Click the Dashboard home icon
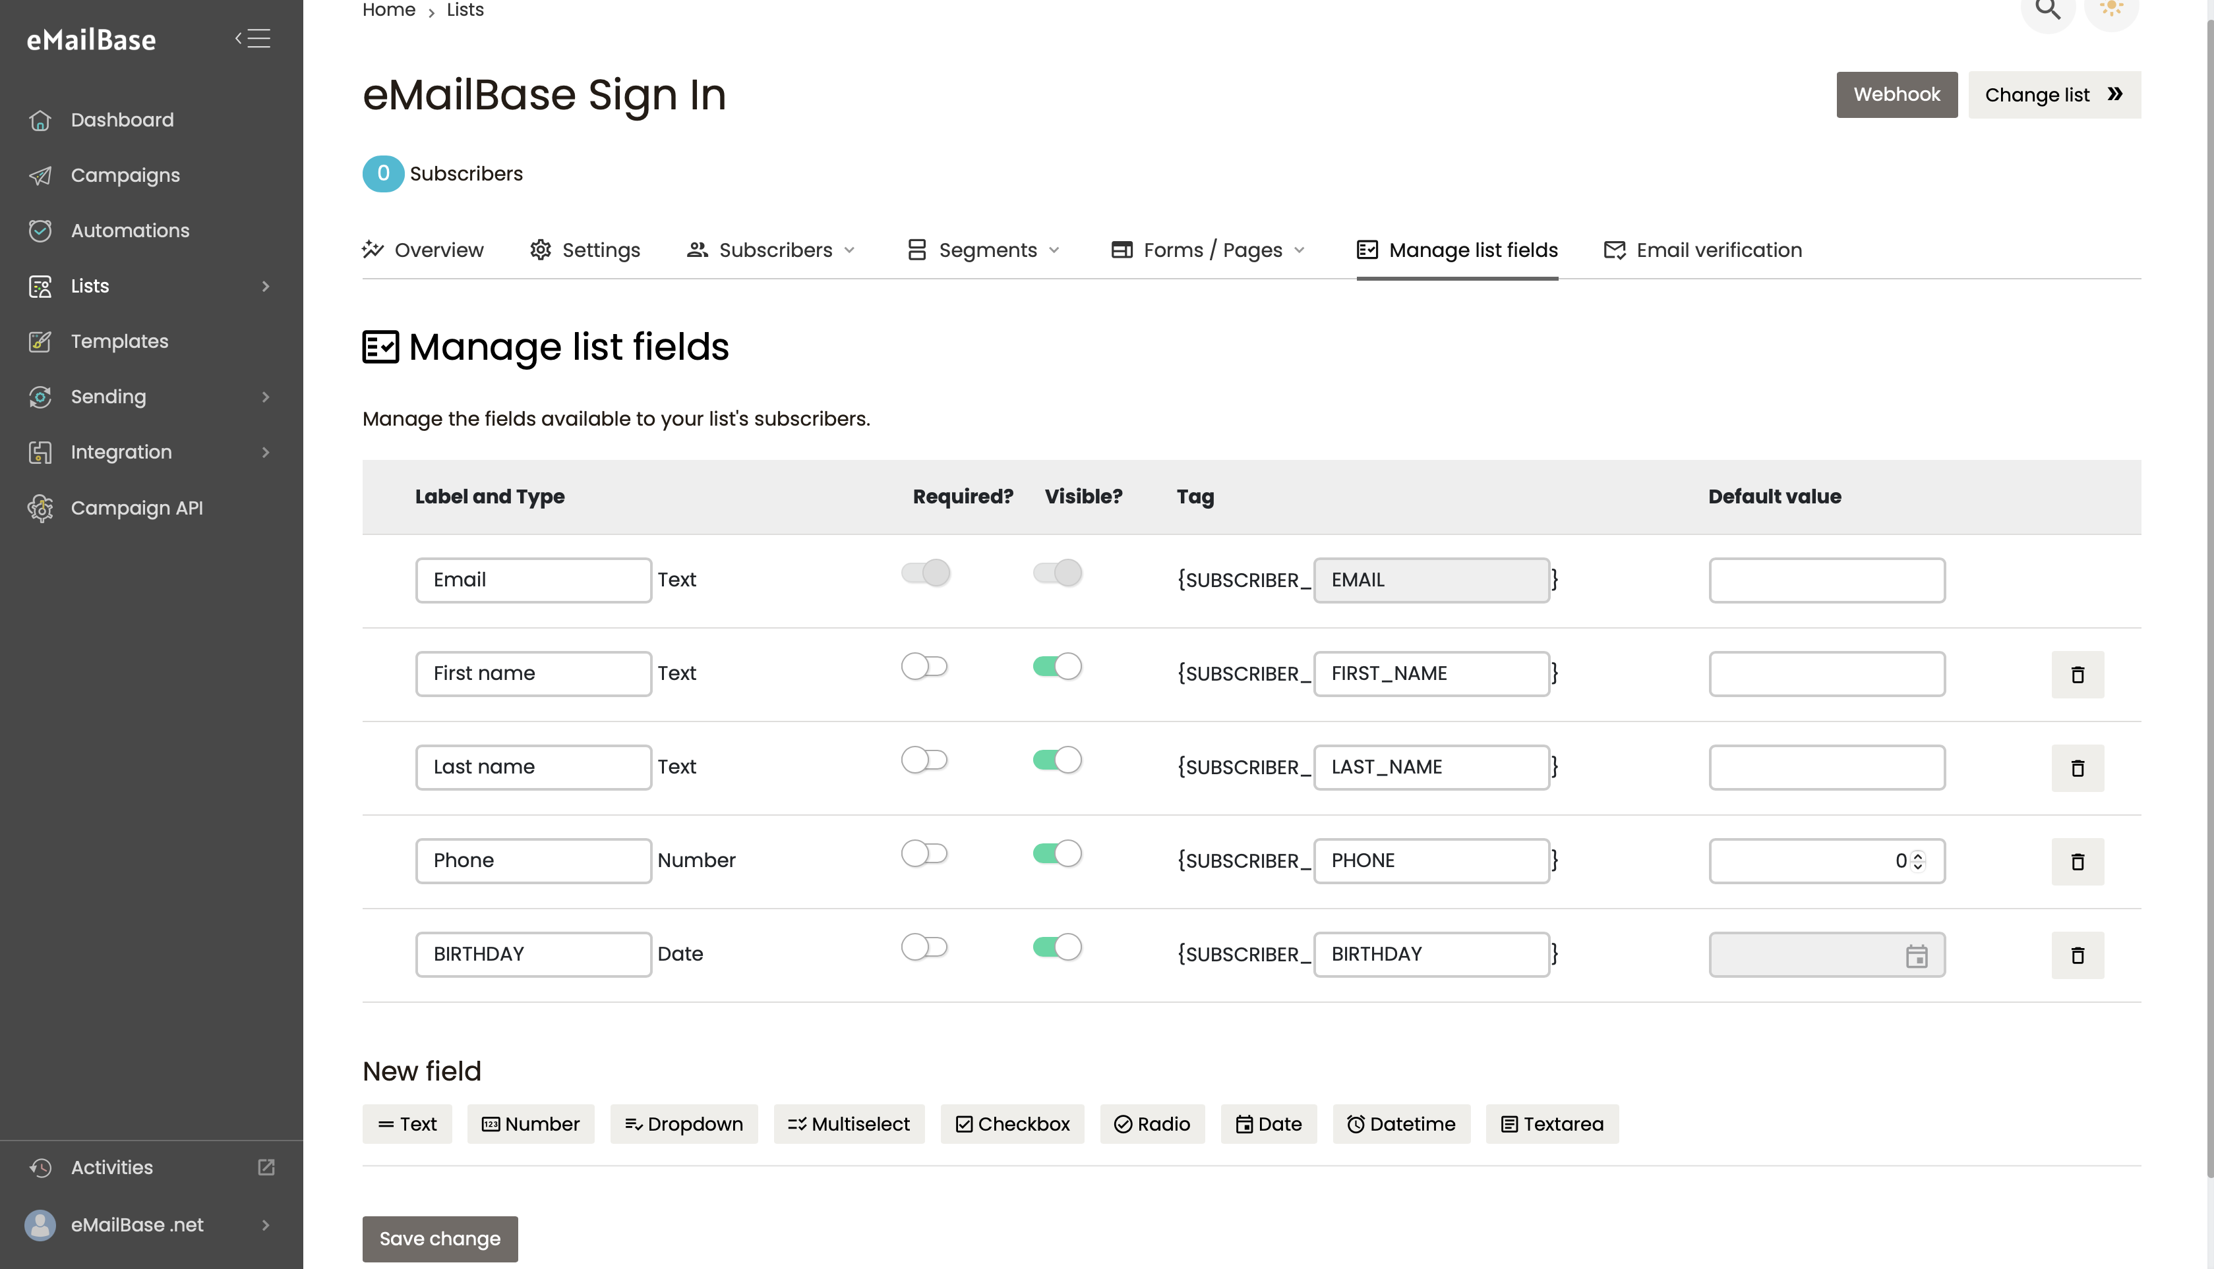2214x1269 pixels. [40, 121]
